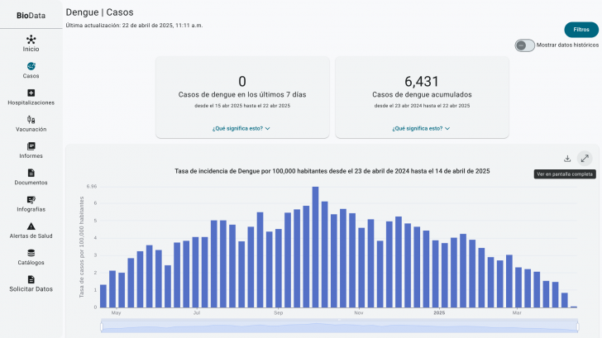View the chart in full screen

(585, 159)
